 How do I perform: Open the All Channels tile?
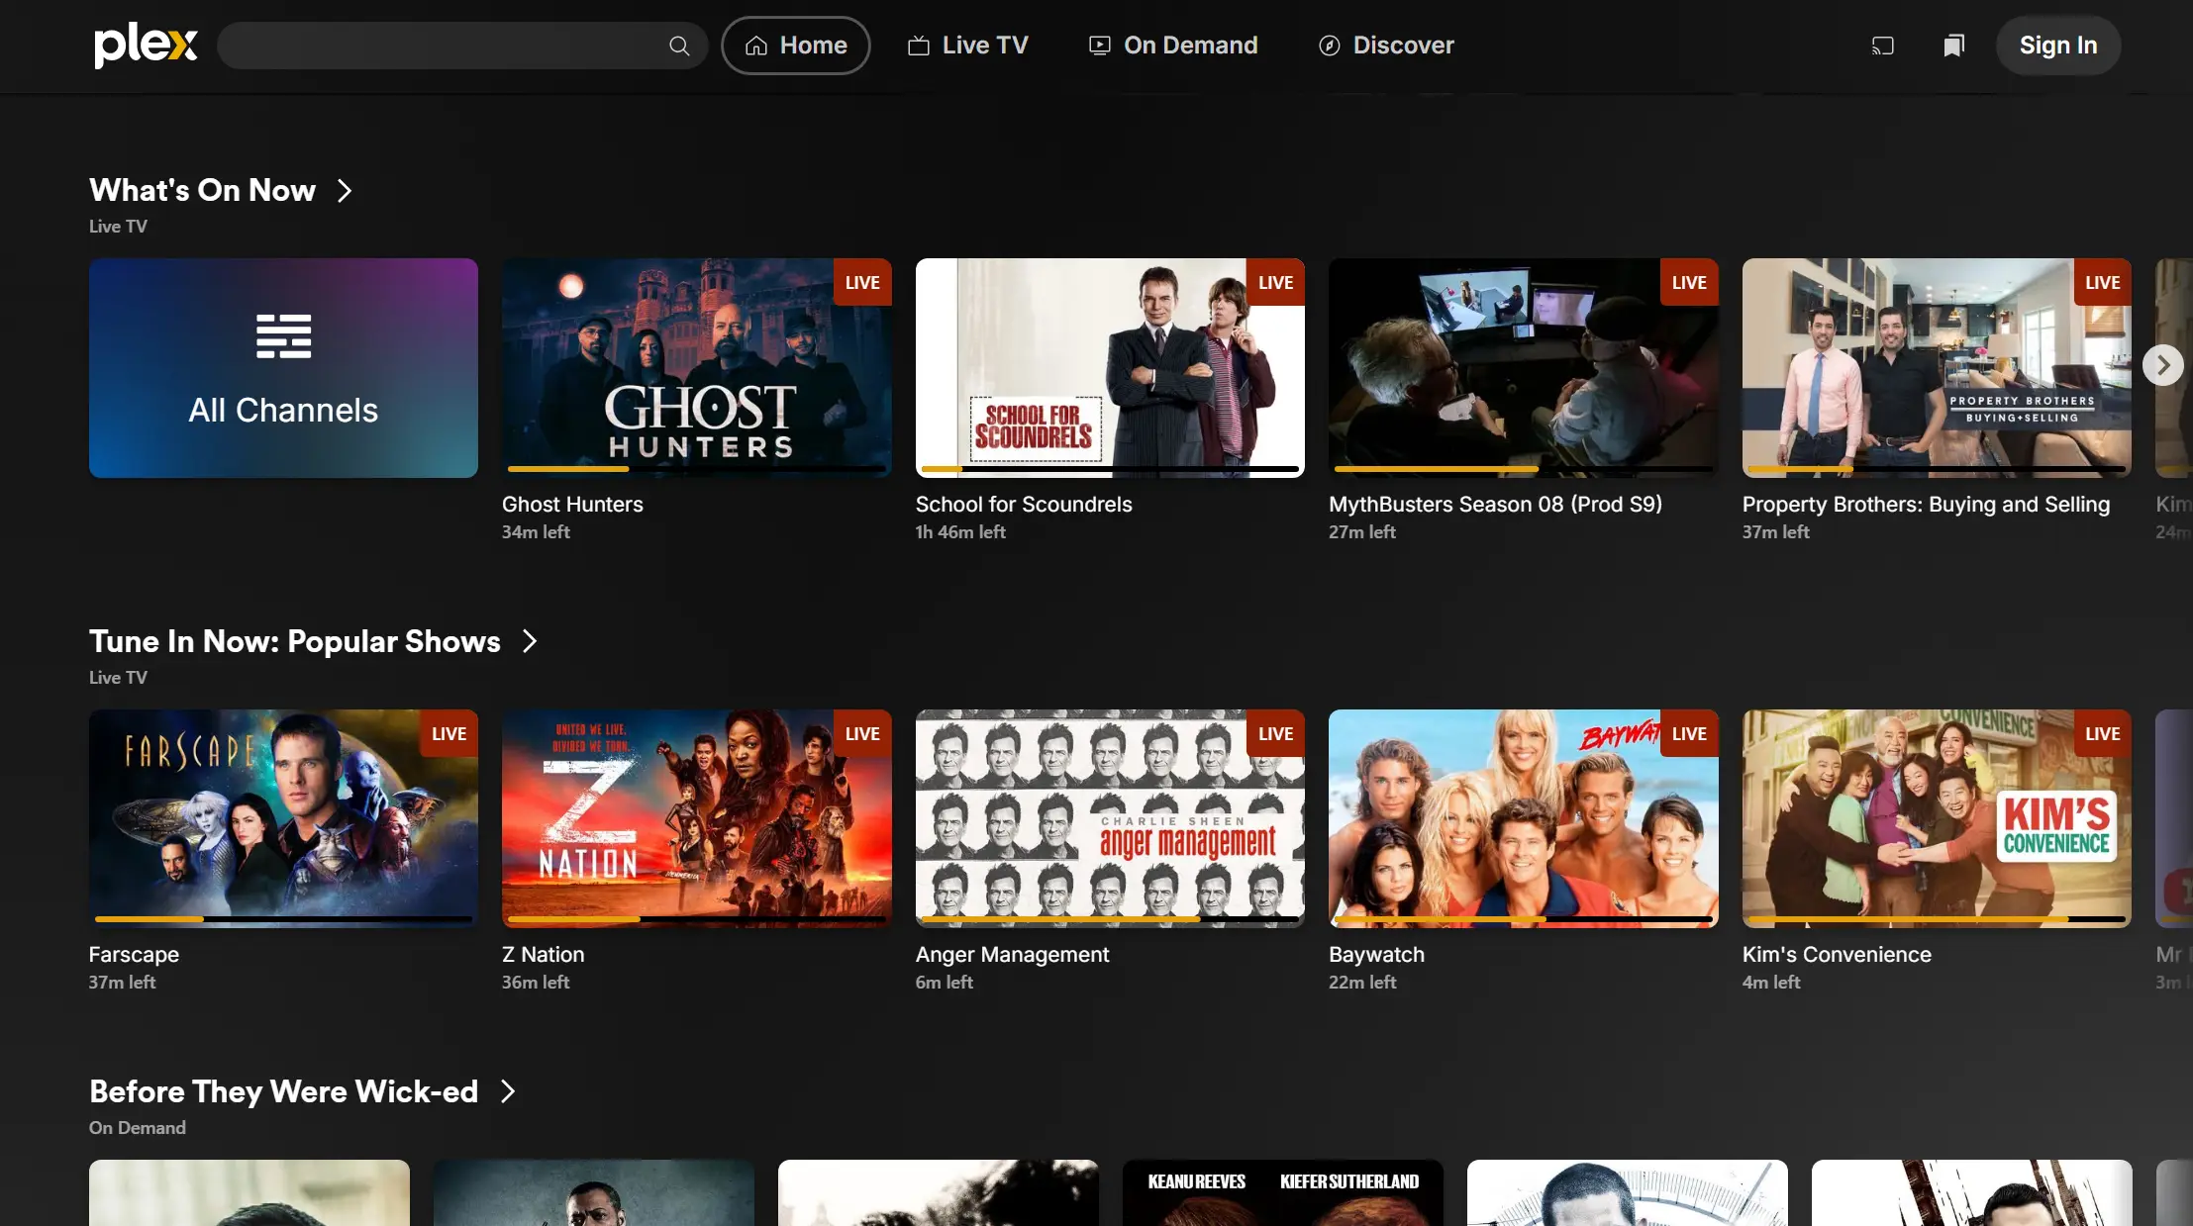click(283, 368)
